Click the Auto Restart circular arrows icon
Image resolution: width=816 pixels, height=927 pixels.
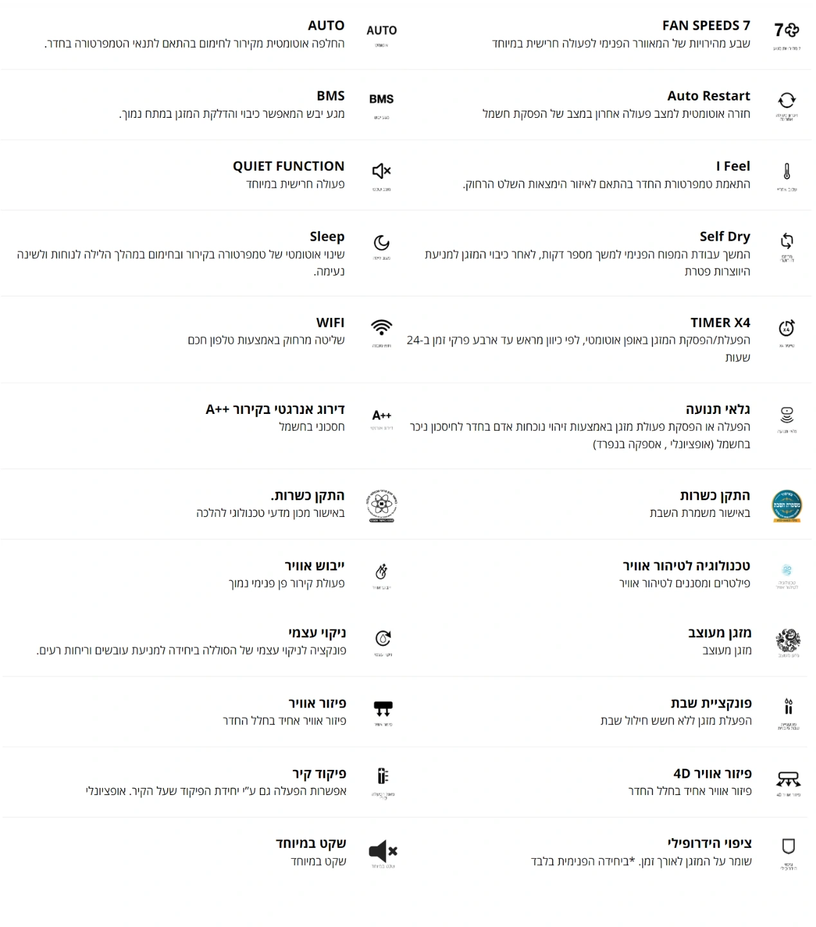coord(786,100)
